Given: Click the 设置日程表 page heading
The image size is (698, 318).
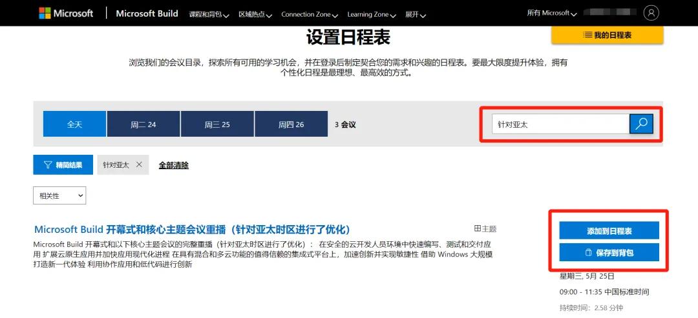Looking at the screenshot, I should click(x=348, y=38).
